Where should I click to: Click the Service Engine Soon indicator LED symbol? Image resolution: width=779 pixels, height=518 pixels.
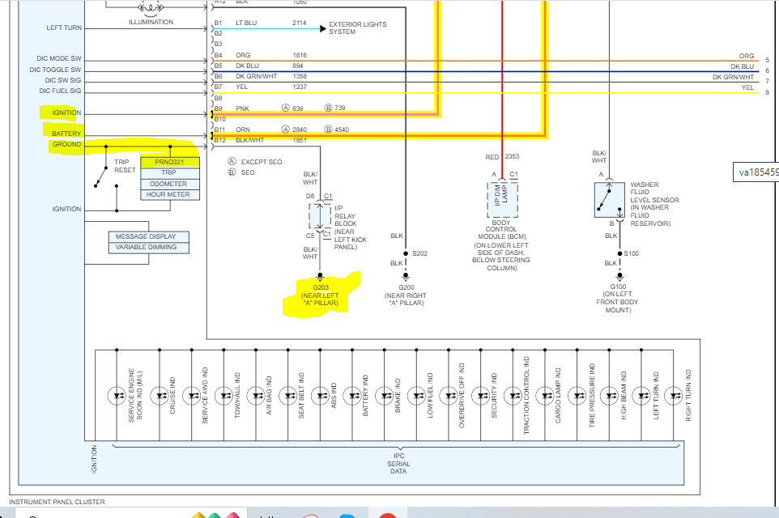pos(116,396)
